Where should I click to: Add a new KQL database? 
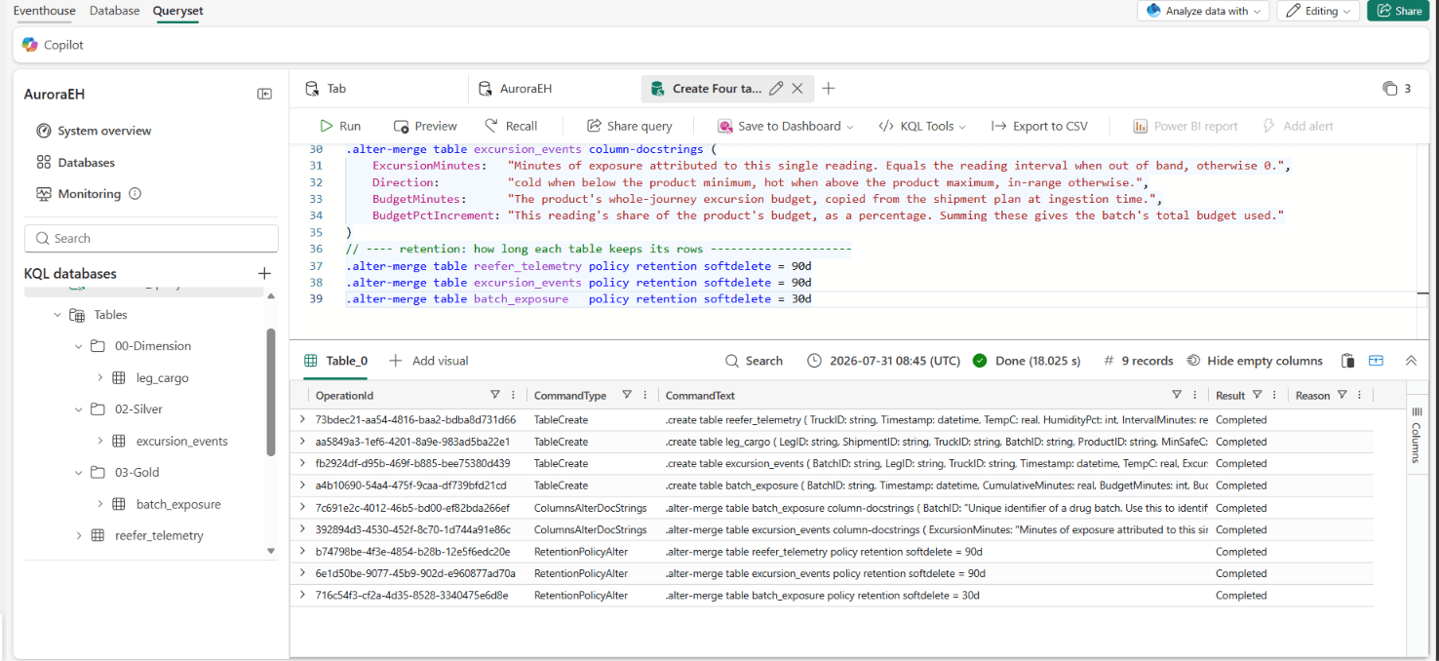[x=263, y=274]
